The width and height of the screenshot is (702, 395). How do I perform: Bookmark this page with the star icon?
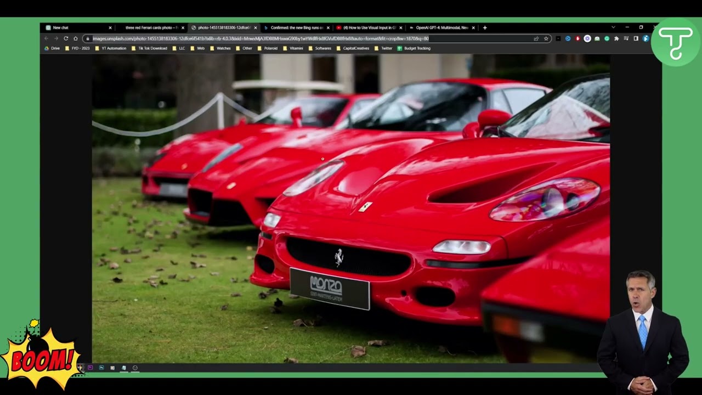click(x=546, y=38)
